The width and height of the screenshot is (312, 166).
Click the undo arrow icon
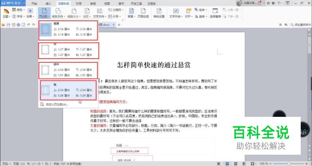coord(29,25)
